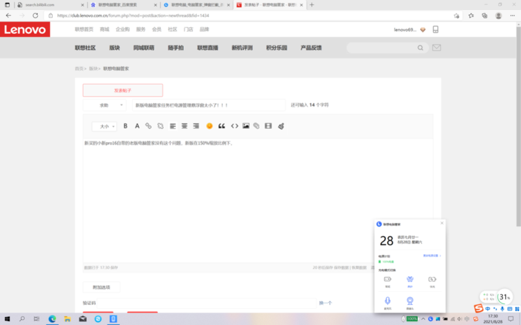Switch on the middle charging mode icon

click(x=410, y=279)
